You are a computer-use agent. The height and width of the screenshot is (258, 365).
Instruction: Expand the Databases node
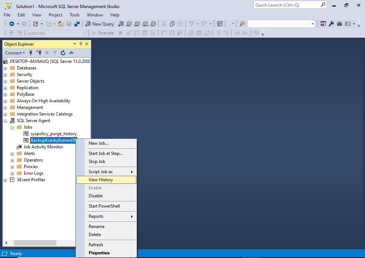(5, 68)
